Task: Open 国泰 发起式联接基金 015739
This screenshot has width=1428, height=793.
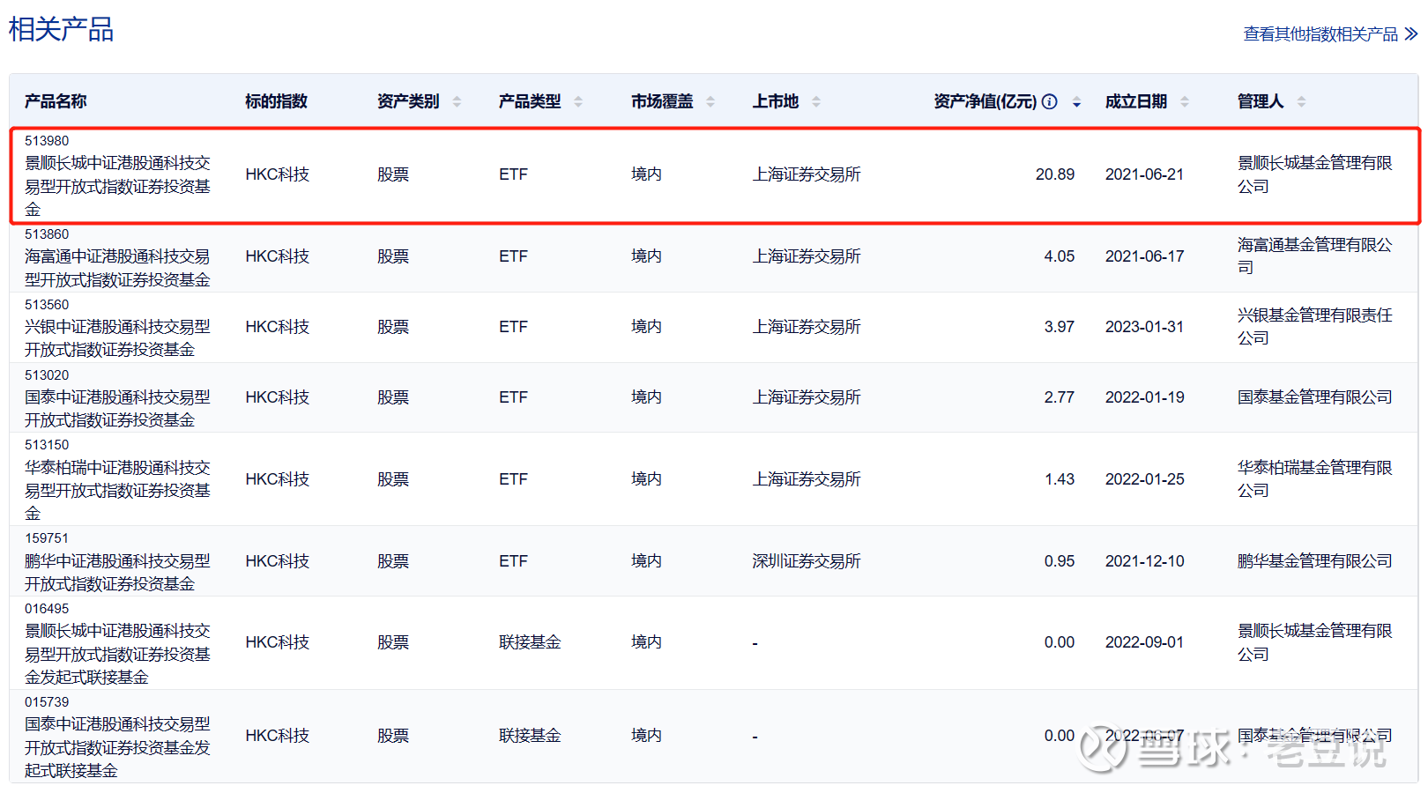Action: 117,747
